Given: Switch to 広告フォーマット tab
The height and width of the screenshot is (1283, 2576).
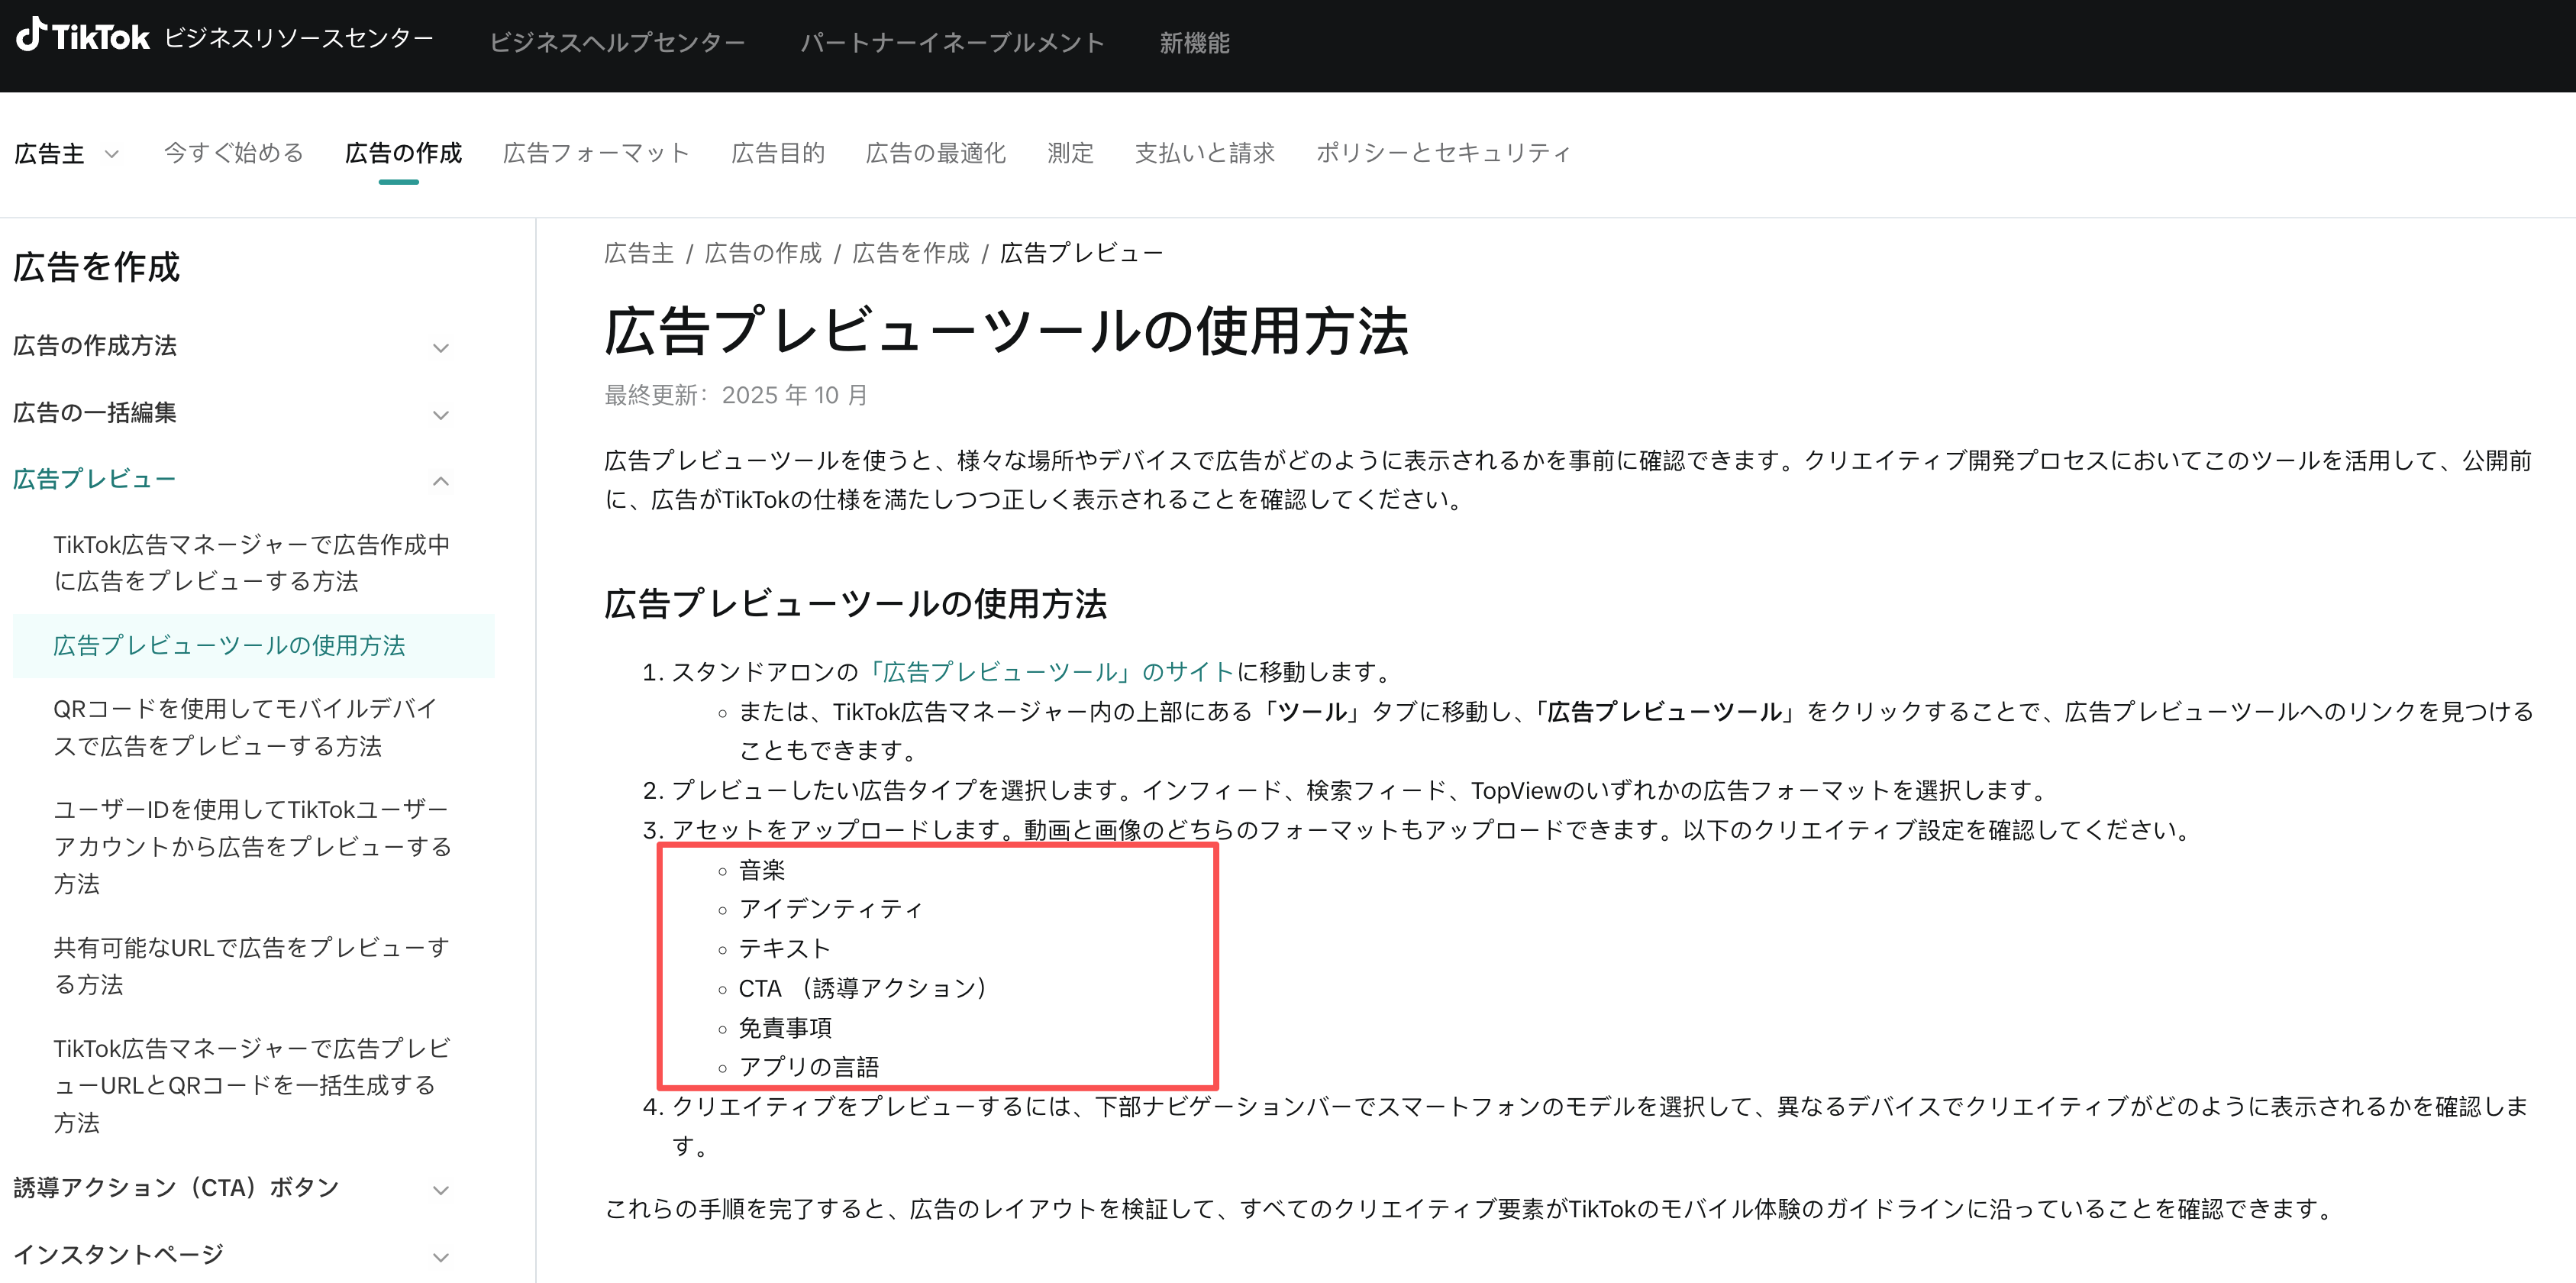Looking at the screenshot, I should (596, 153).
